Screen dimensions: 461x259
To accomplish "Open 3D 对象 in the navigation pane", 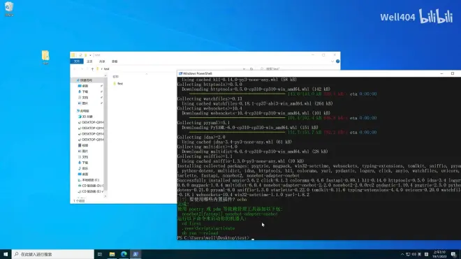I will coord(85,117).
